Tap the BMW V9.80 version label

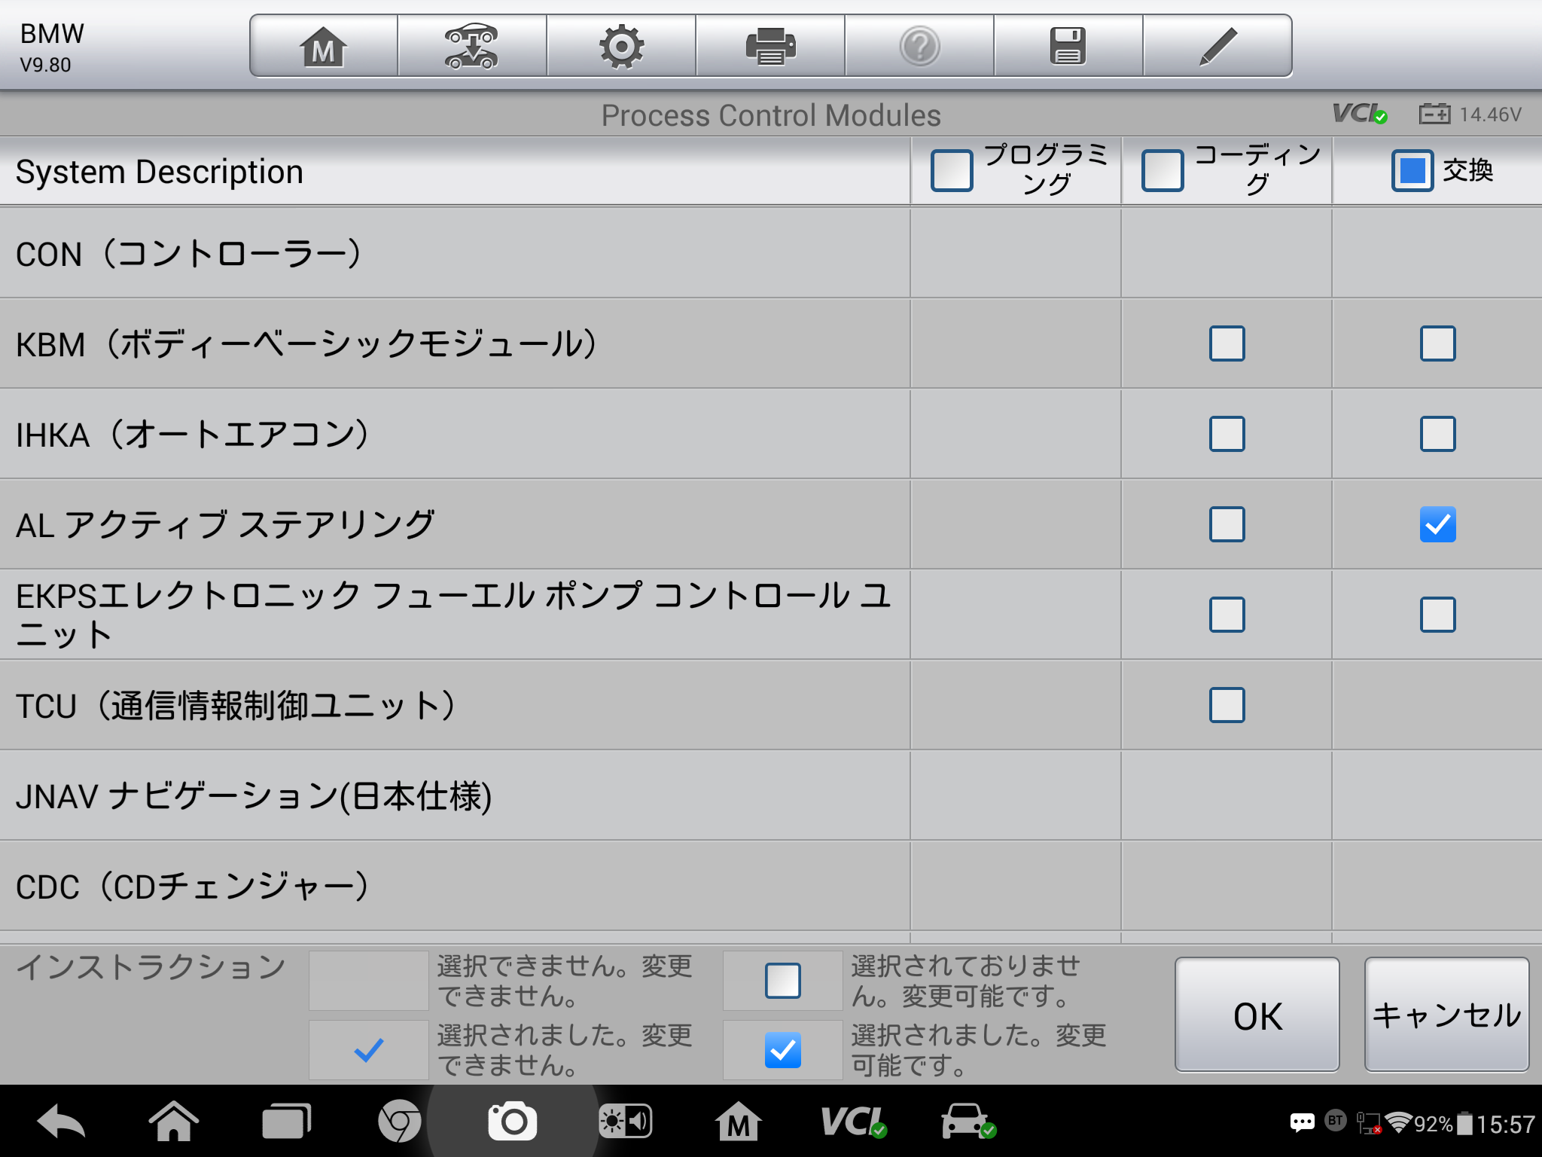[x=51, y=48]
